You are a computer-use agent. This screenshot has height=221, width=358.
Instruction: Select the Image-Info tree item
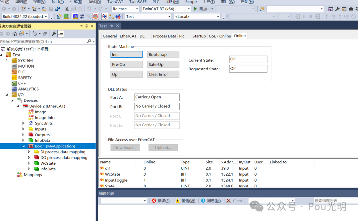pyautogui.click(x=44, y=118)
